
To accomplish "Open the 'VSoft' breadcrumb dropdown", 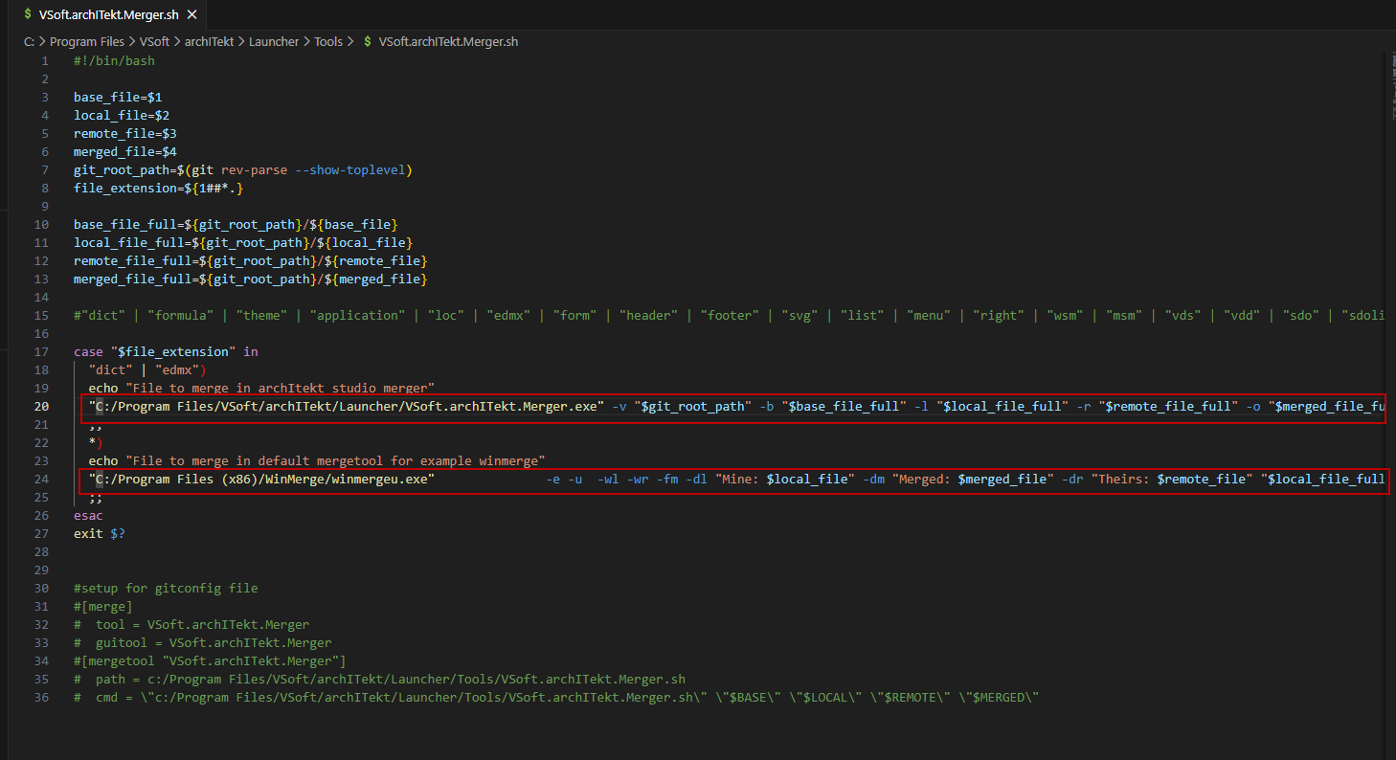I will point(154,42).
